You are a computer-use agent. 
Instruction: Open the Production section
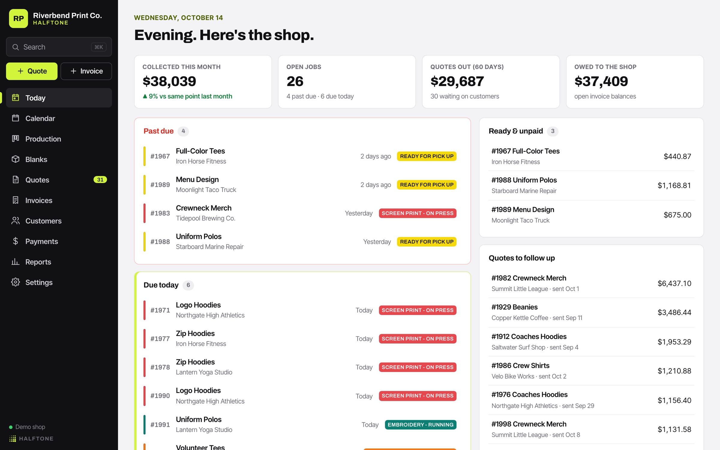coord(59,139)
